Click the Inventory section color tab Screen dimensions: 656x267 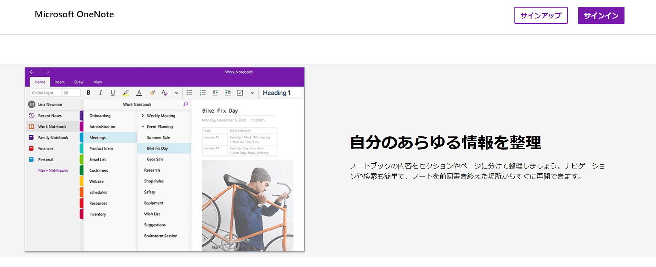pyautogui.click(x=81, y=214)
